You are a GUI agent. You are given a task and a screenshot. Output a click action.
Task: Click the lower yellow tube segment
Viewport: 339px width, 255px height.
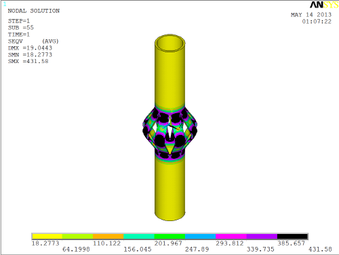point(170,189)
